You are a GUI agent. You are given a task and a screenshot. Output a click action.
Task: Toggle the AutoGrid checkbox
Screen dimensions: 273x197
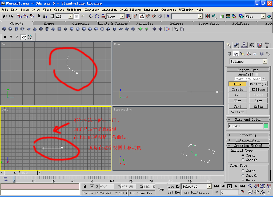(x=256, y=74)
